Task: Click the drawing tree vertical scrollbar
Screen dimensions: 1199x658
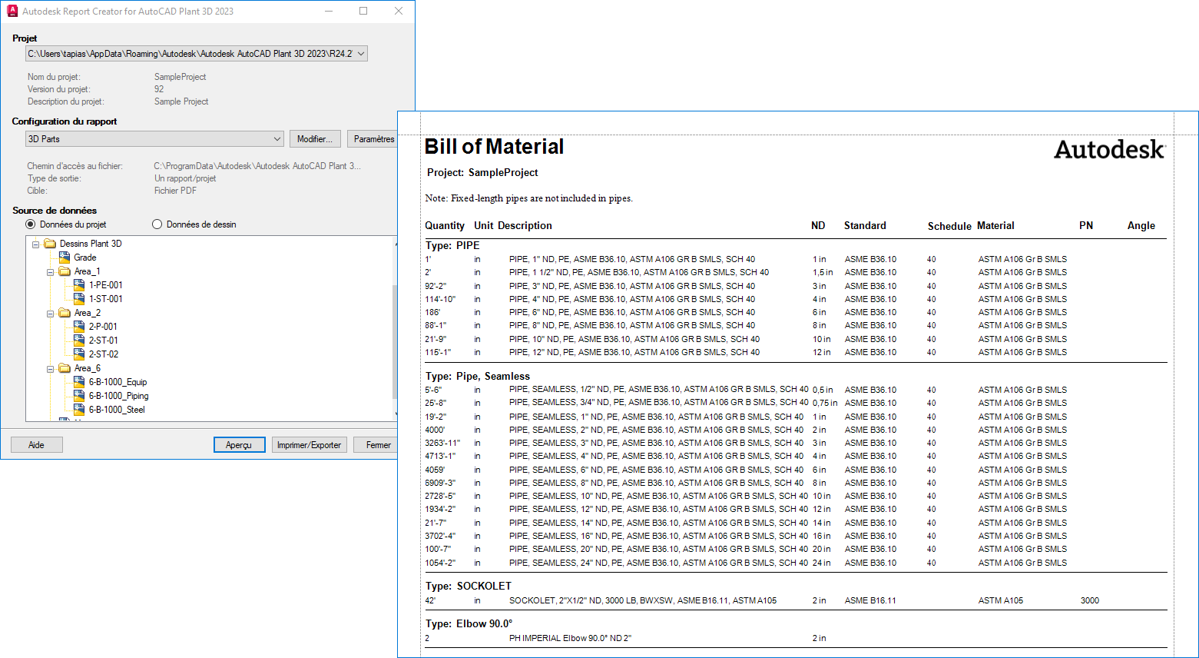Action: [396, 329]
